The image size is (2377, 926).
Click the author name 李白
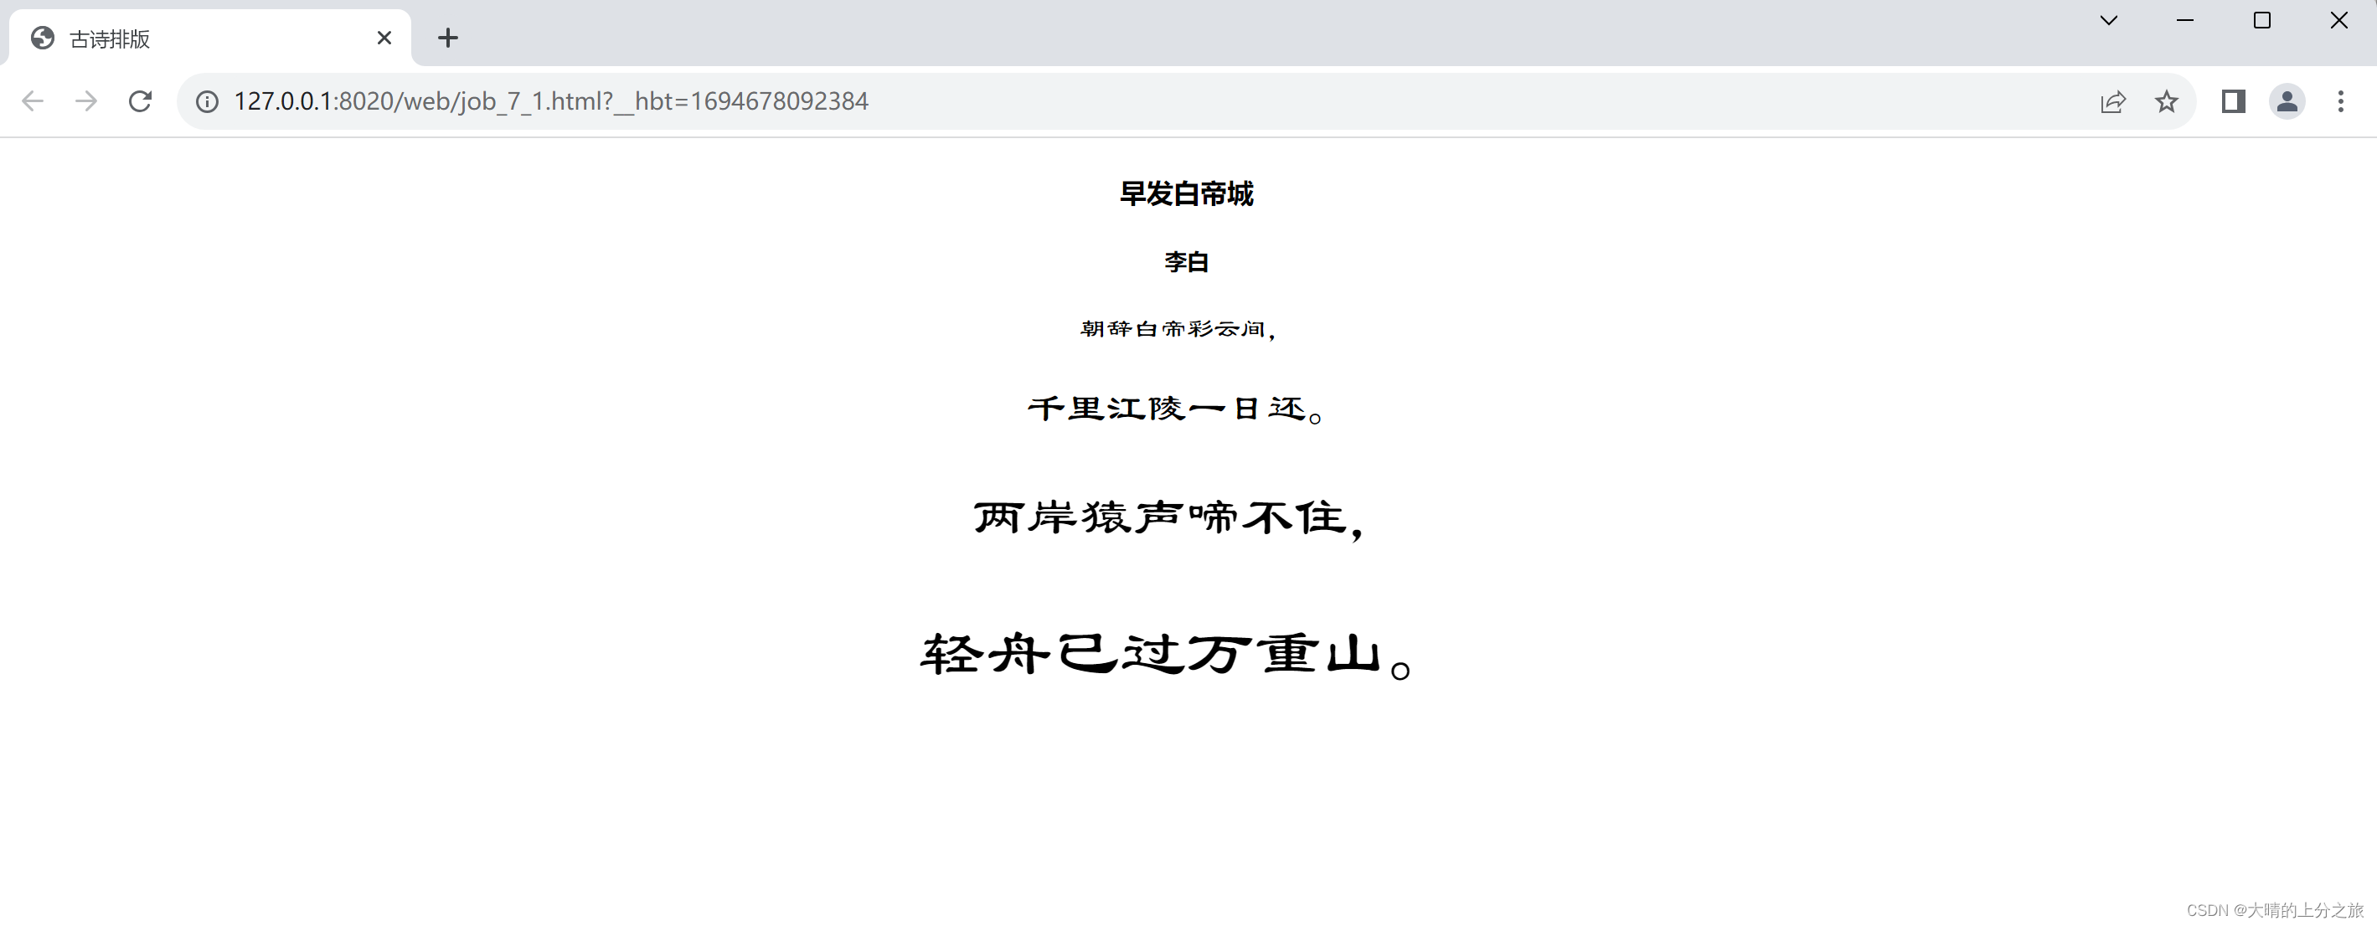[x=1187, y=262]
